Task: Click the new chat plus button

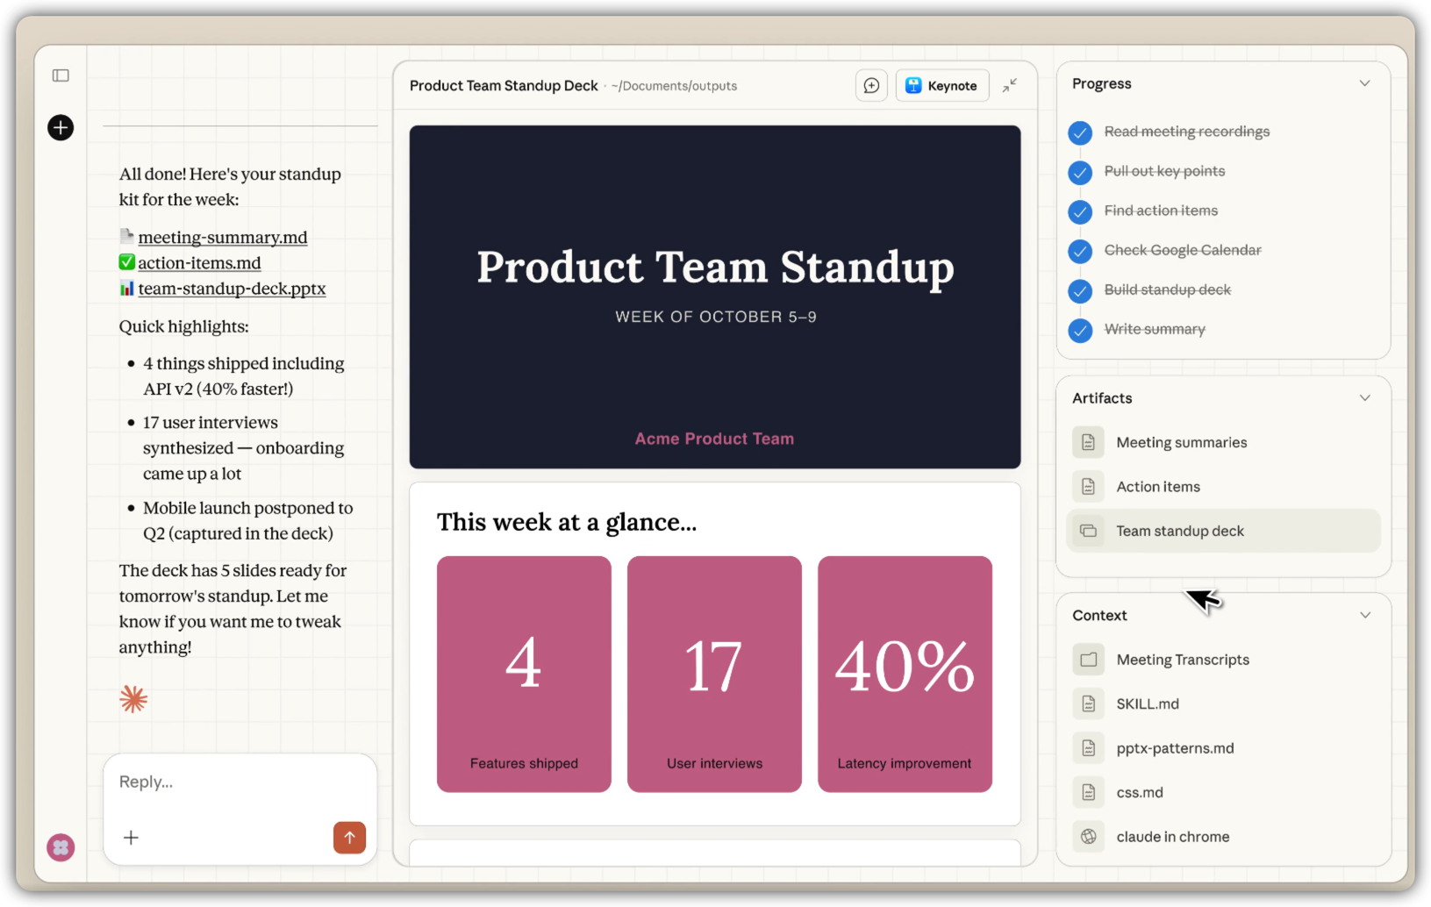Action: tap(61, 128)
